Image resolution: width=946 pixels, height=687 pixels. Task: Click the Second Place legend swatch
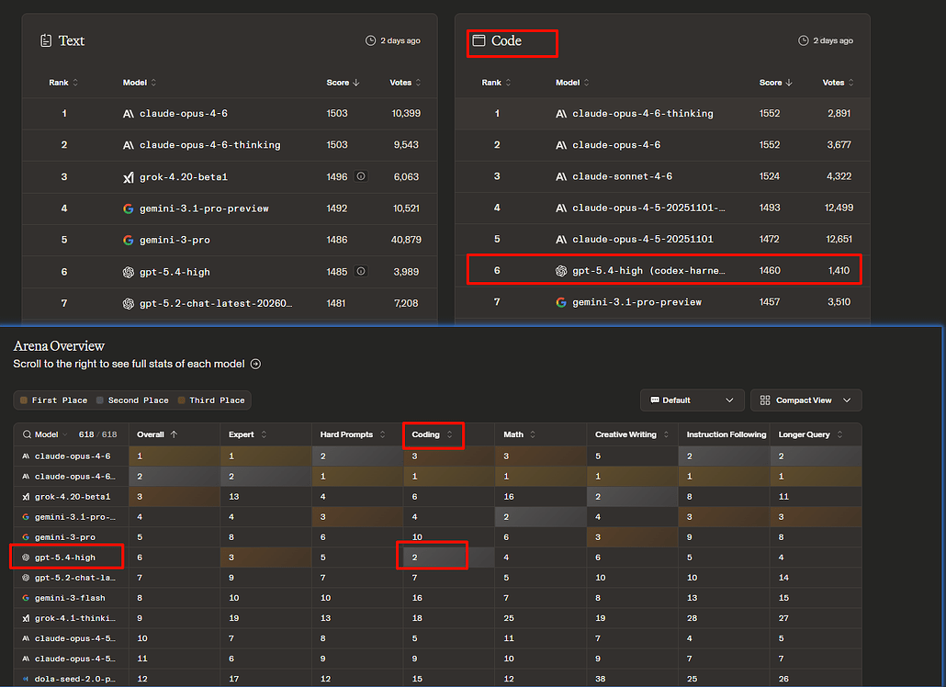[100, 400]
